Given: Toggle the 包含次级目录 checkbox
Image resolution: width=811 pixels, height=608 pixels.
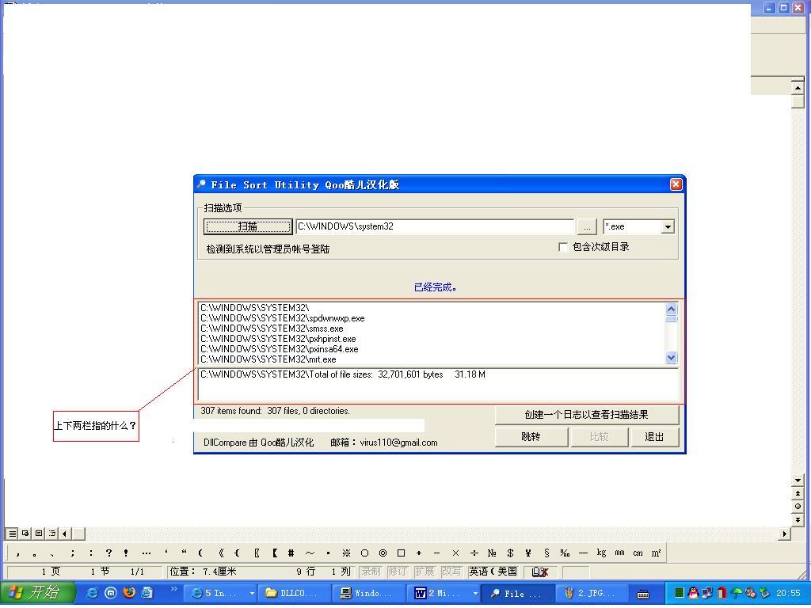Looking at the screenshot, I should (x=563, y=247).
